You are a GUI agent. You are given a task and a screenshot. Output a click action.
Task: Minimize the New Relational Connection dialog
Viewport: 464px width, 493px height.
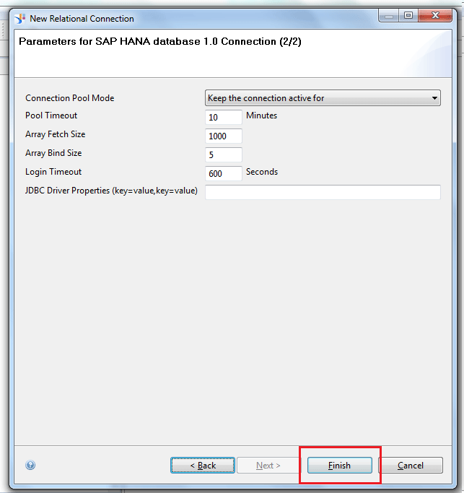click(389, 15)
